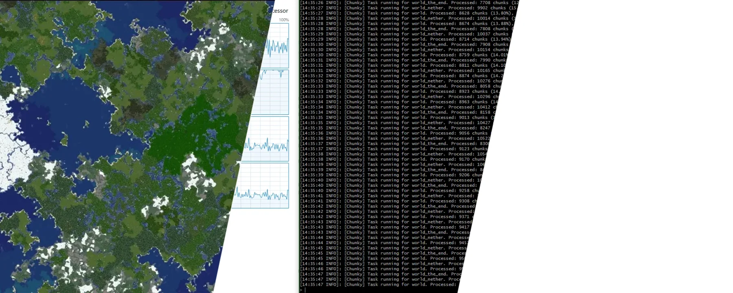Image resolution: width=733 pixels, height=293 pixels.
Task: Click log line 'world_the_end. Processed: 7908 chunks'
Action: tap(404, 44)
